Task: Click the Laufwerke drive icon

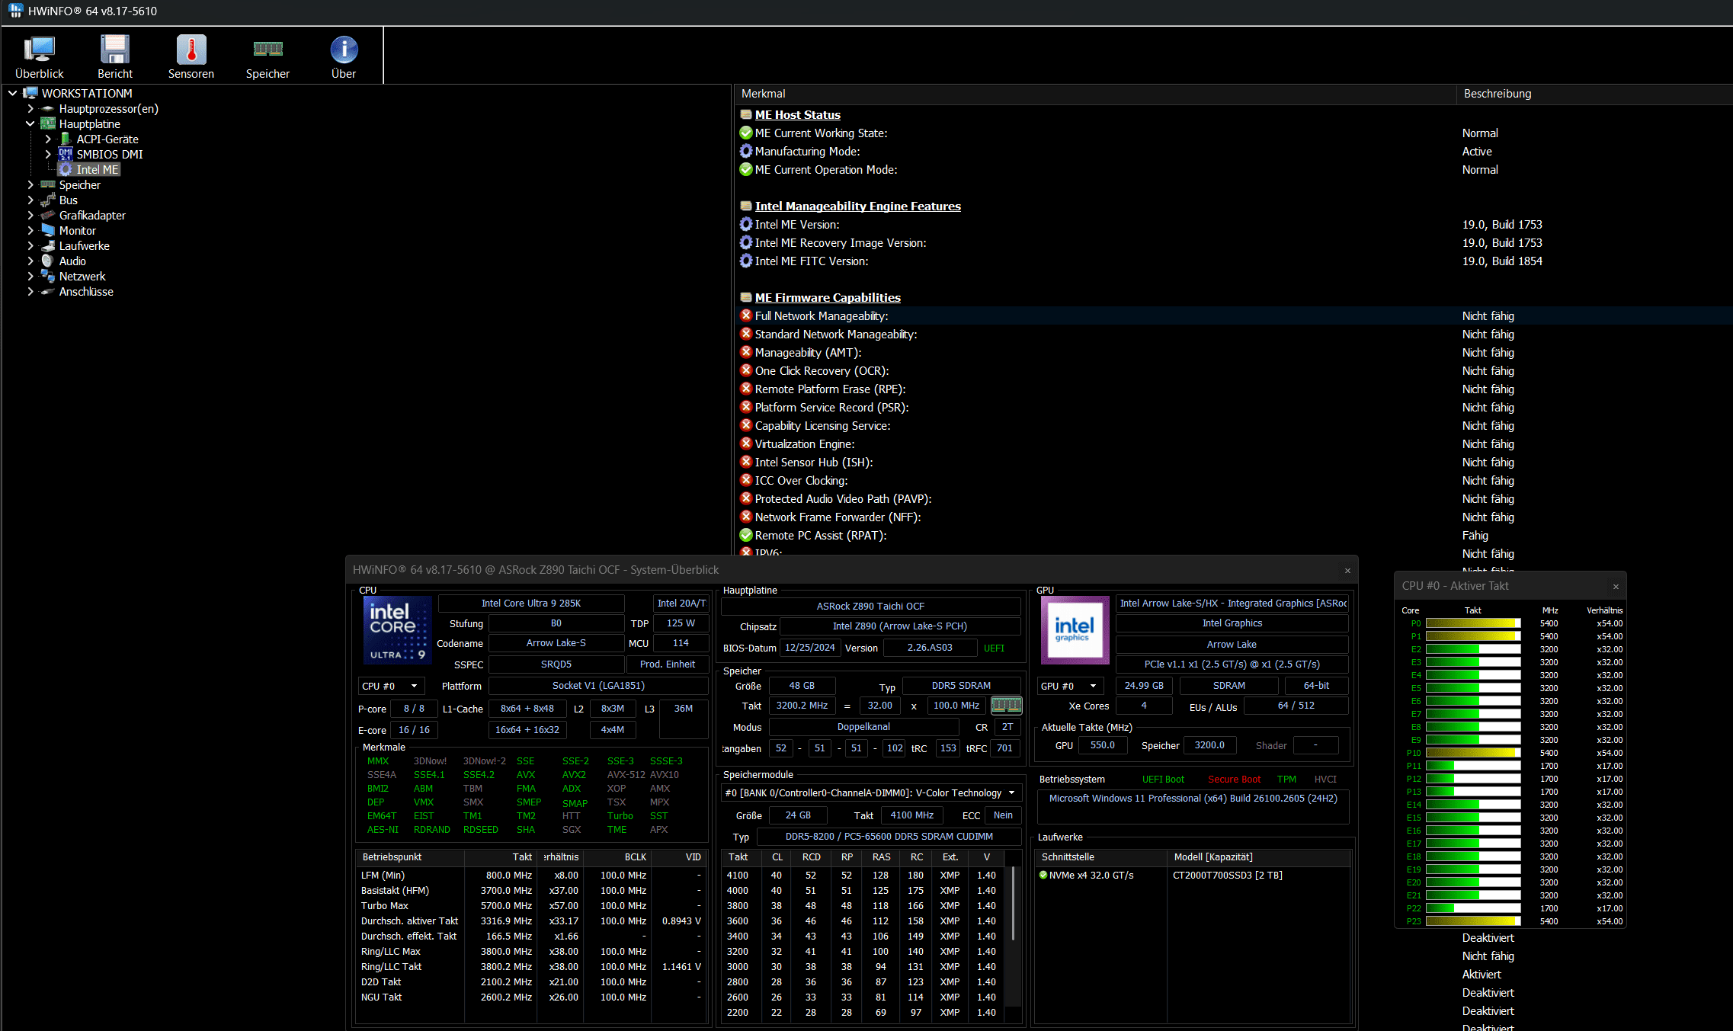Action: (48, 245)
